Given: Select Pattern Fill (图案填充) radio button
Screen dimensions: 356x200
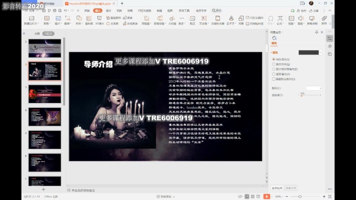Looking at the screenshot, I should pos(273,74).
